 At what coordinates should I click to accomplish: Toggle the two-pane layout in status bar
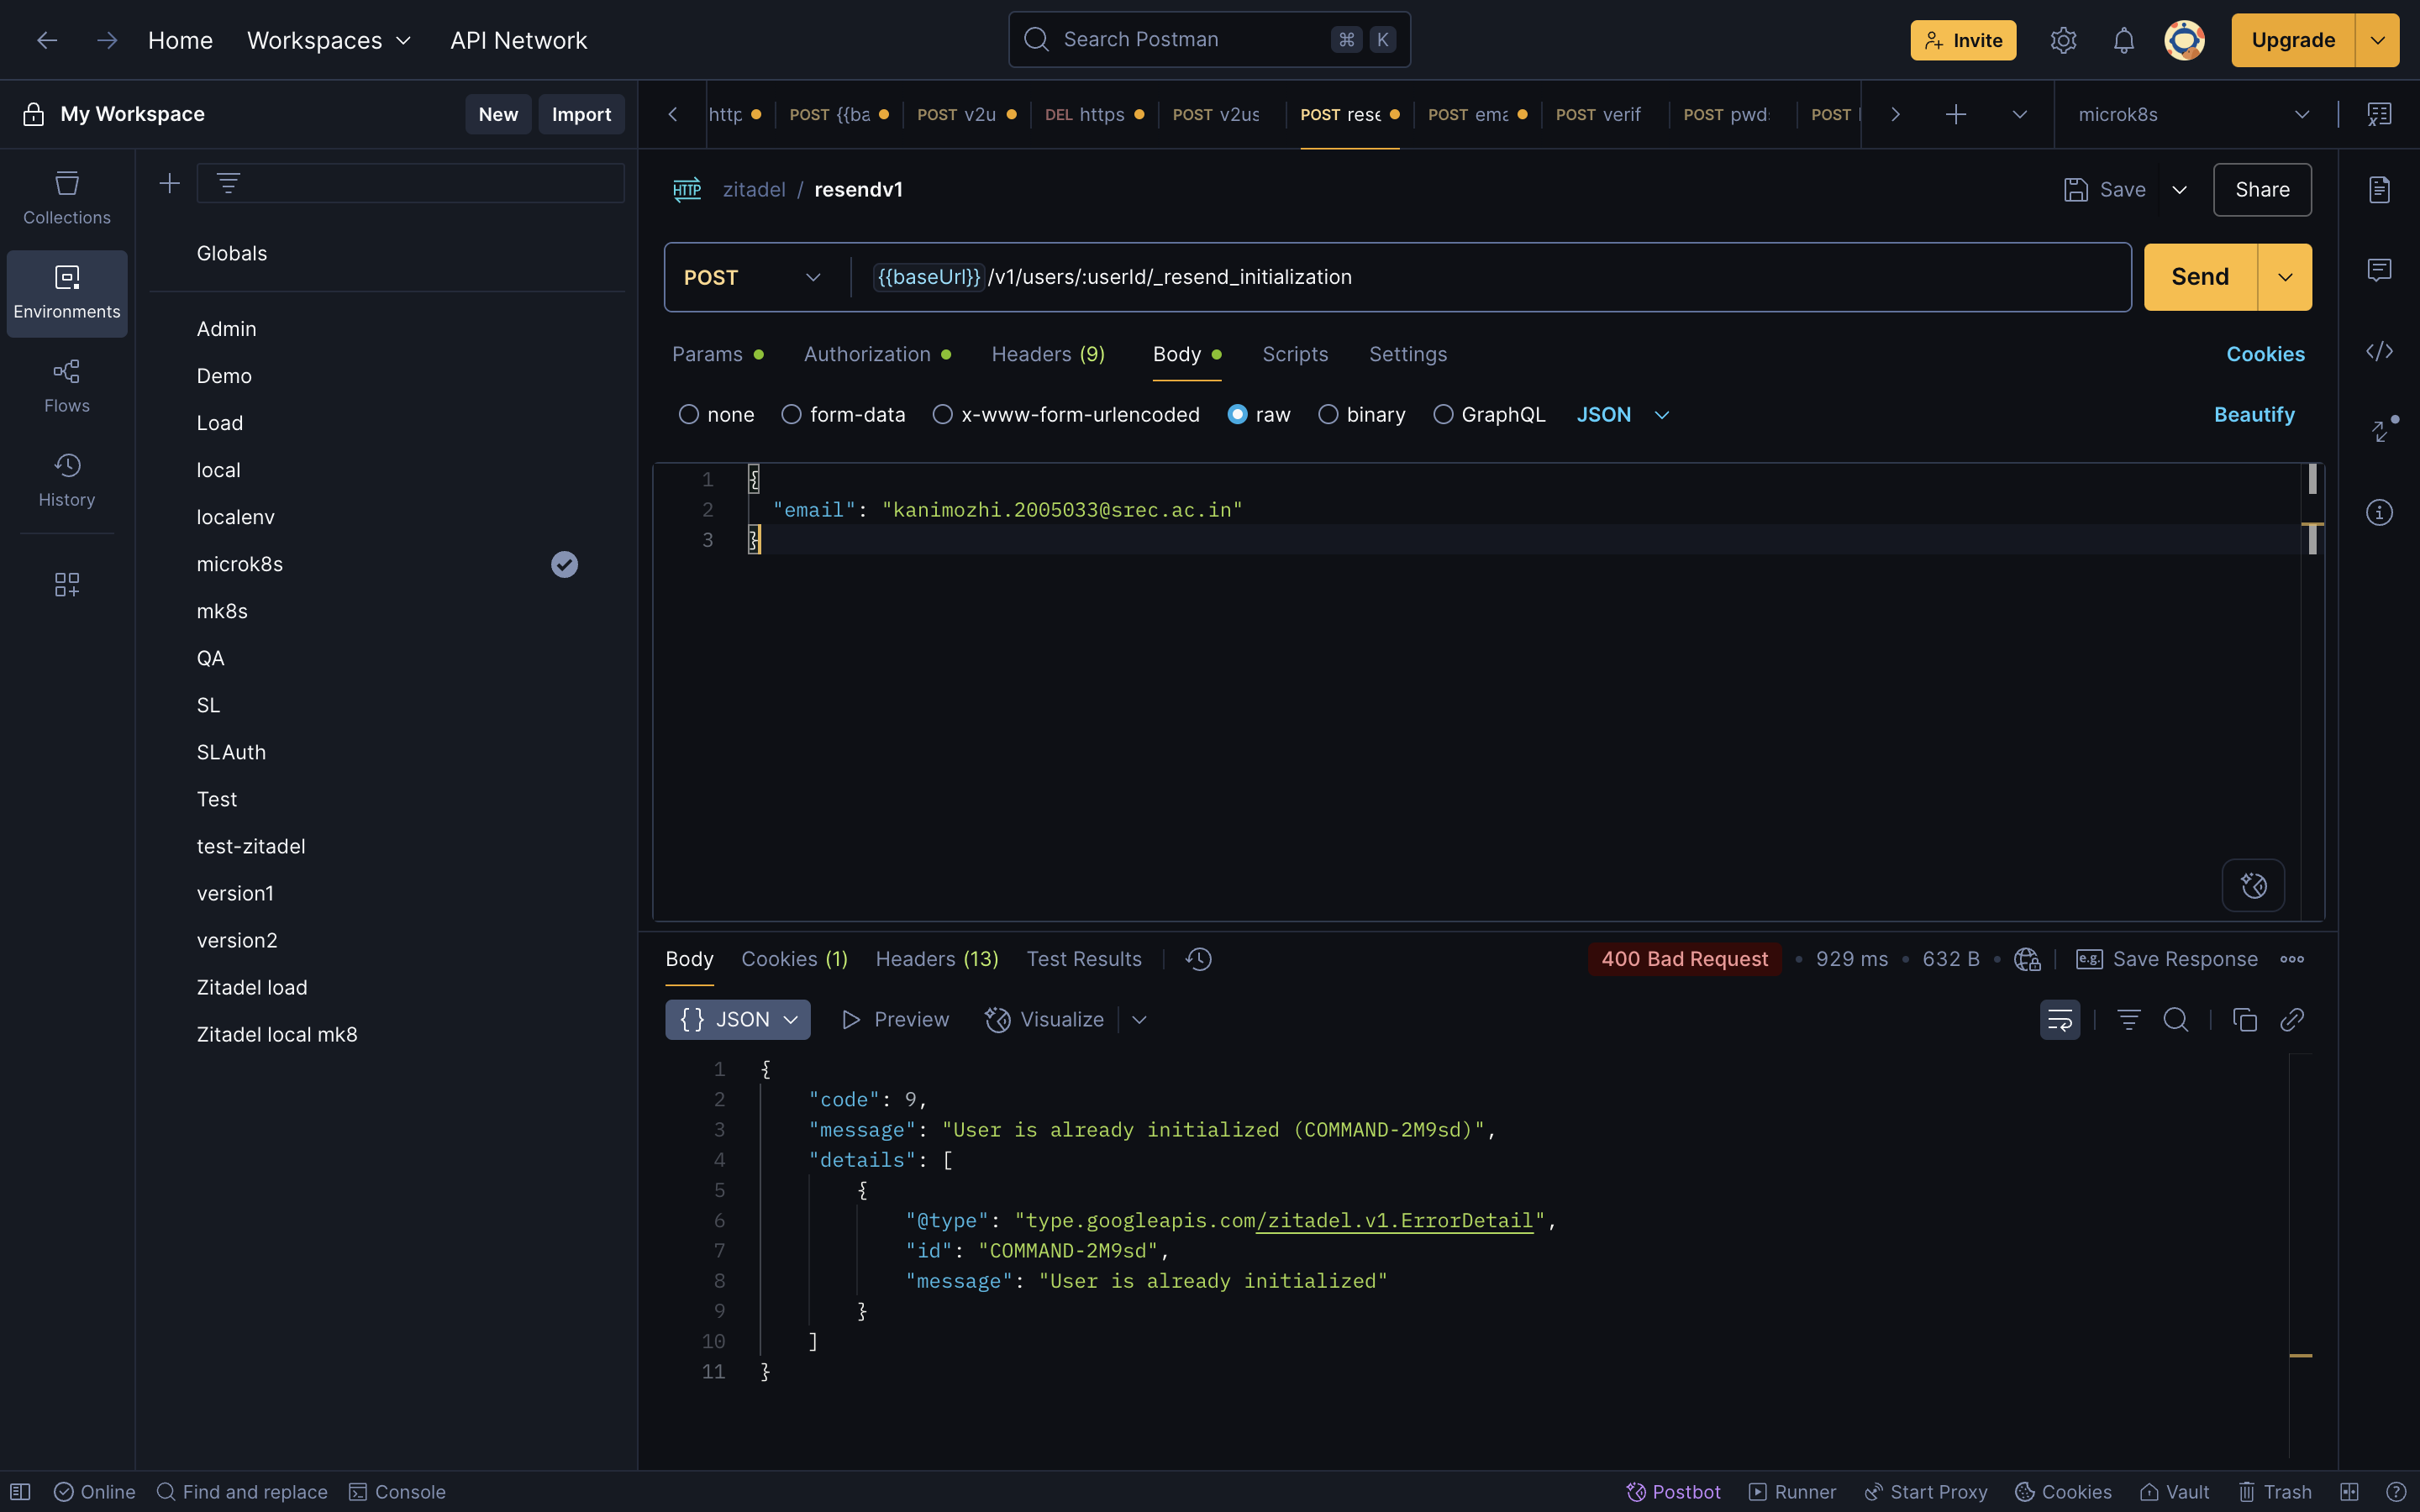[2349, 1491]
